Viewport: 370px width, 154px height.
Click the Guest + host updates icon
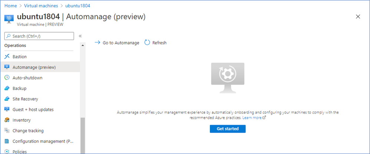[7, 109]
